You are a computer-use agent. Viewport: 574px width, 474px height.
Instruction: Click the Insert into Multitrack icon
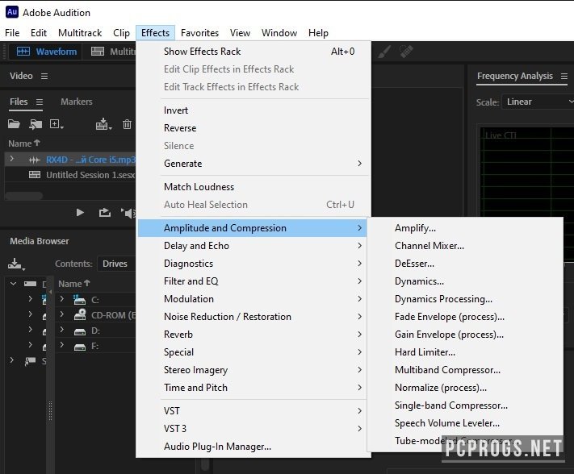point(103,124)
